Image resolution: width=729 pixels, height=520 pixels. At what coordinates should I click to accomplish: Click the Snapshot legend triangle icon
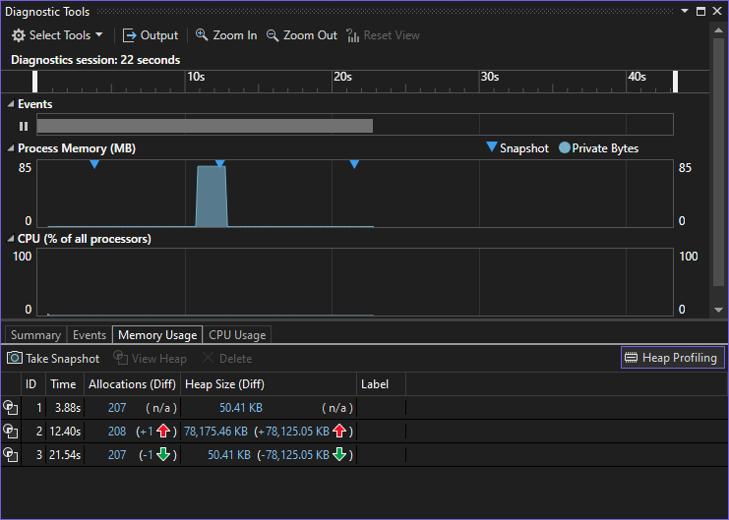coord(492,147)
